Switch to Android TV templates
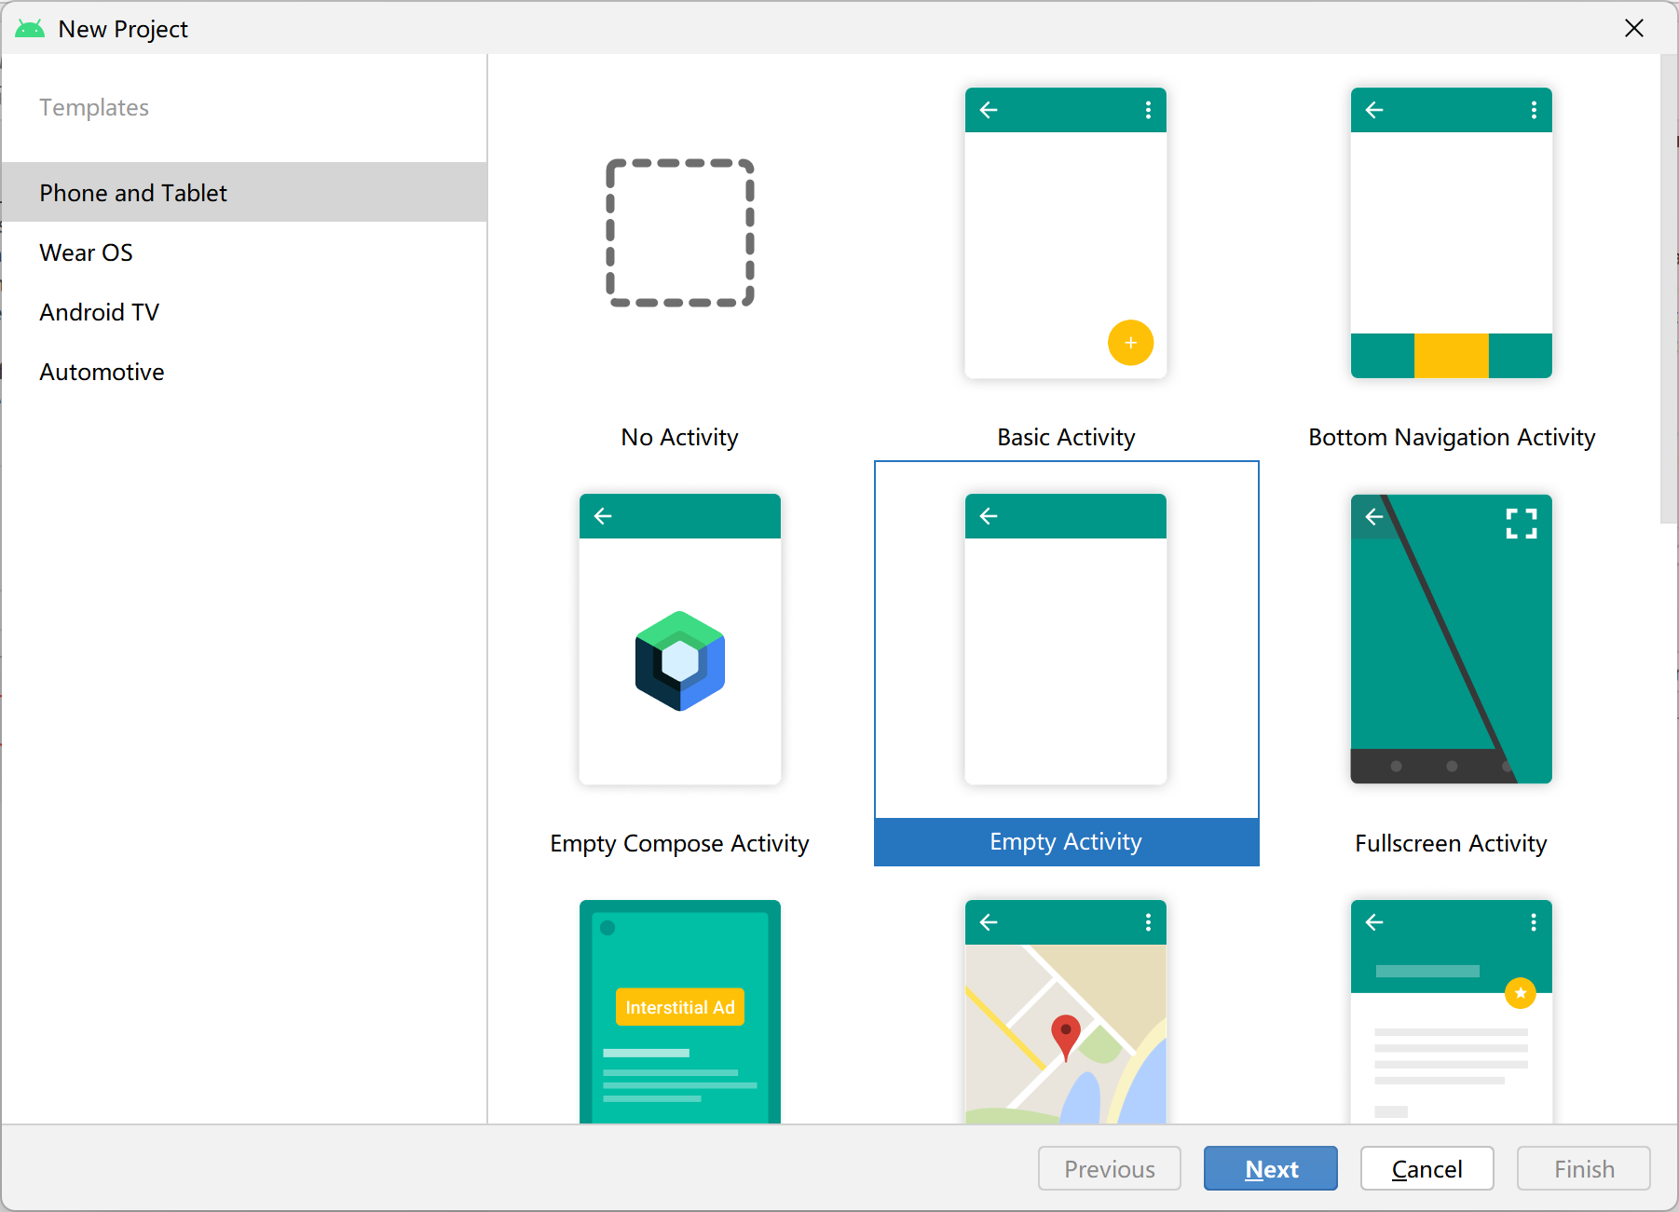The height and width of the screenshot is (1212, 1679). pyautogui.click(x=244, y=311)
